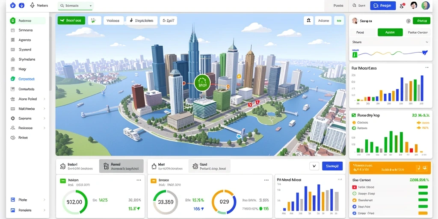Open the three-dot menu on the green donut card
The image size is (438, 219).
tap(139, 180)
